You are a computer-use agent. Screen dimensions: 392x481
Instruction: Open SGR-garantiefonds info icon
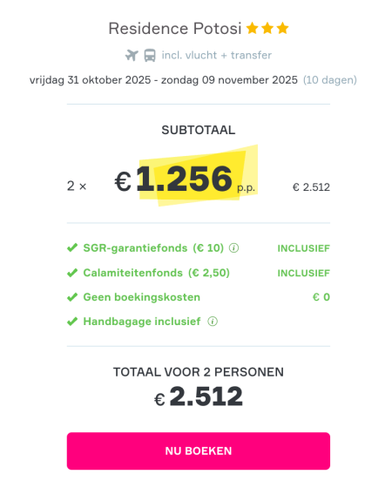tap(233, 247)
